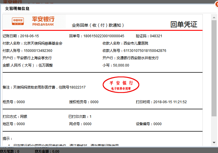Click the 授权柜员号：0000 field
Screen dimensions: 218x153
click(x=84, y=102)
